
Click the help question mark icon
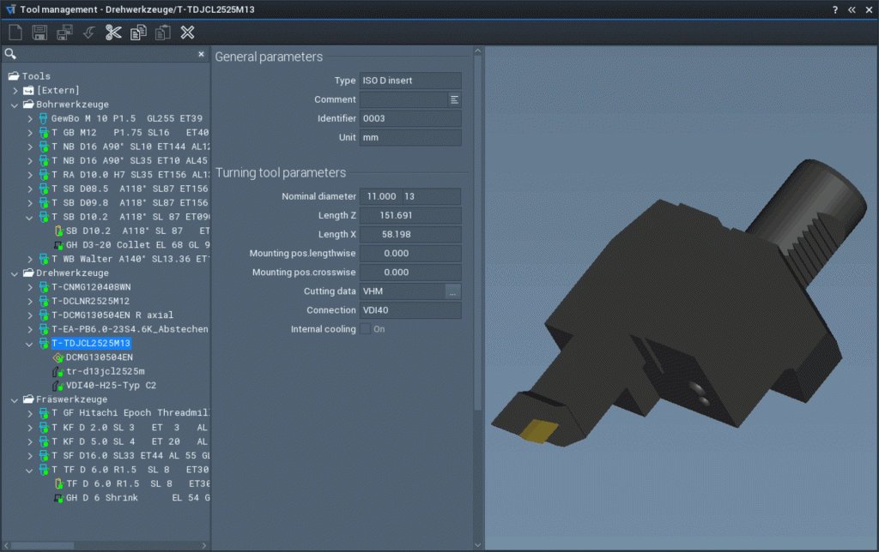[834, 9]
